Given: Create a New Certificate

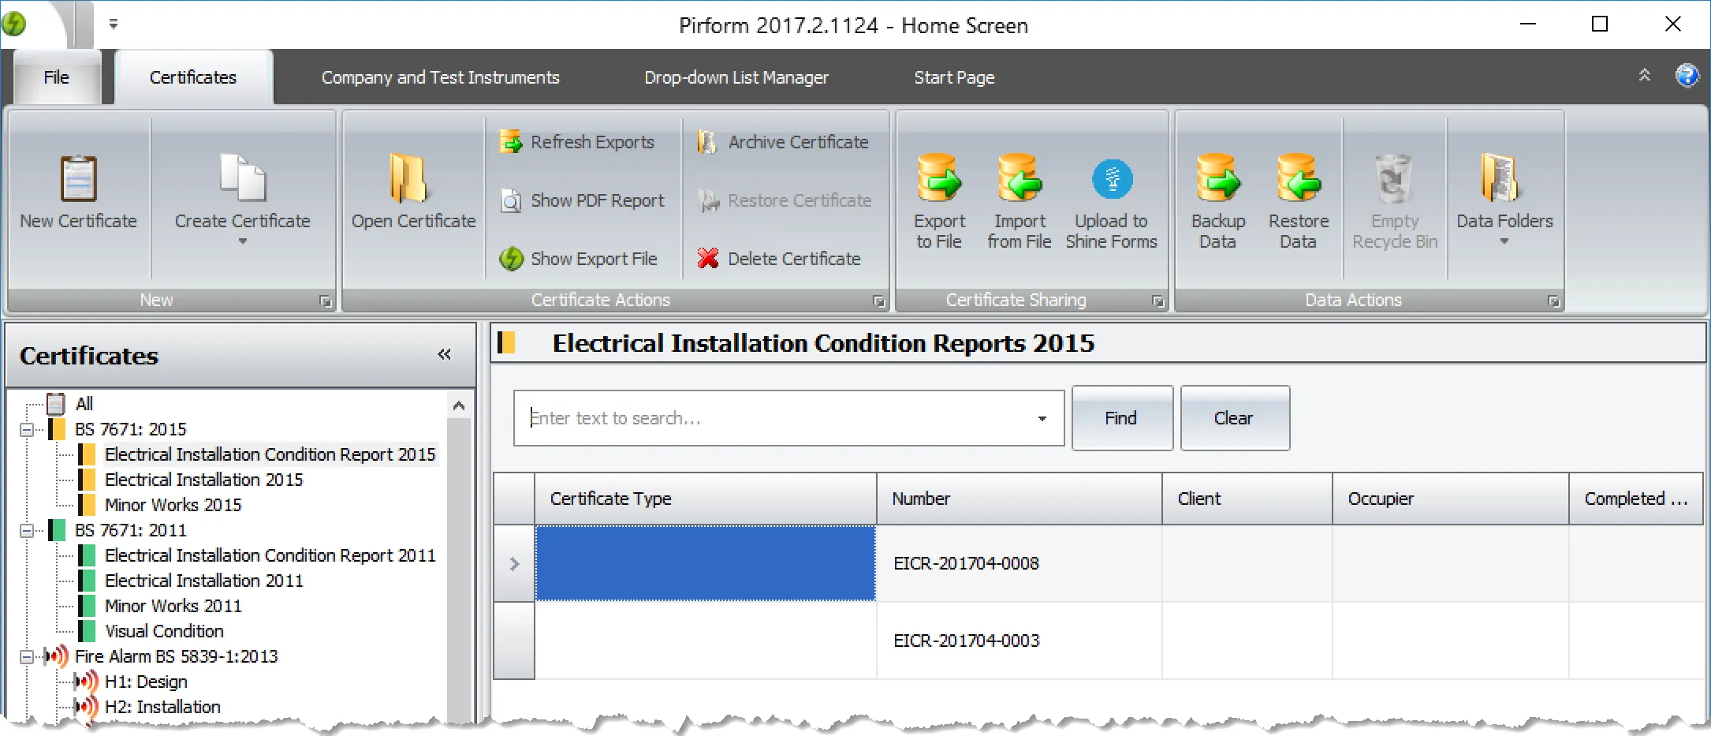Looking at the screenshot, I should pyautogui.click(x=77, y=189).
